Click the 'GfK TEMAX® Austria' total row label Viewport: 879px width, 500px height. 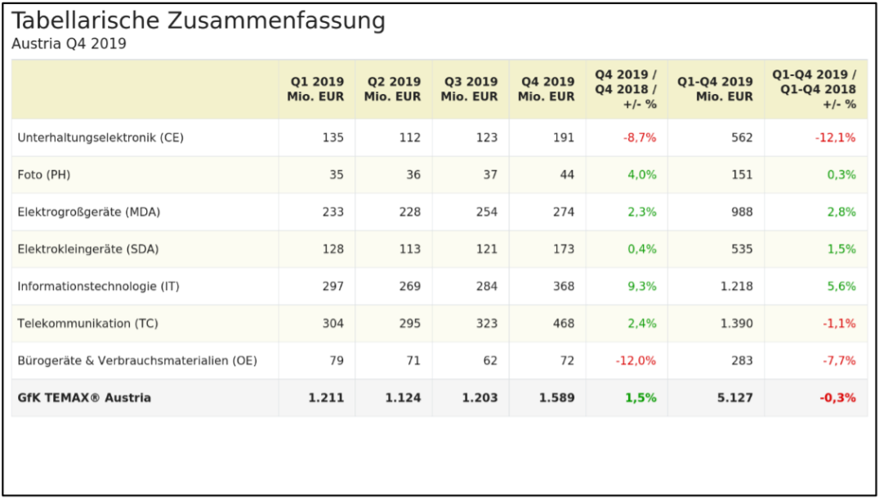84,398
